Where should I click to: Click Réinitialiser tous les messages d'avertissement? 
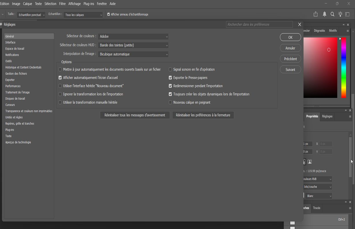135,115
